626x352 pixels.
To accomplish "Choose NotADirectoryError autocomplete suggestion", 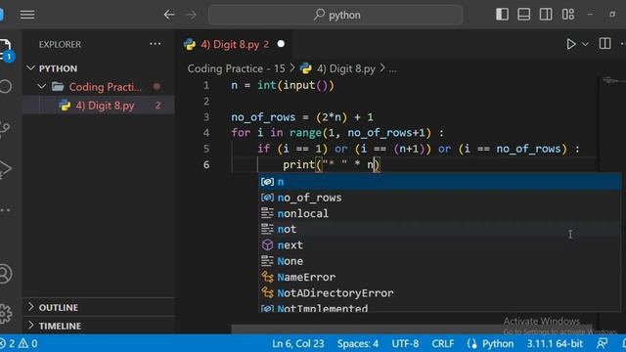I will tap(439, 293).
